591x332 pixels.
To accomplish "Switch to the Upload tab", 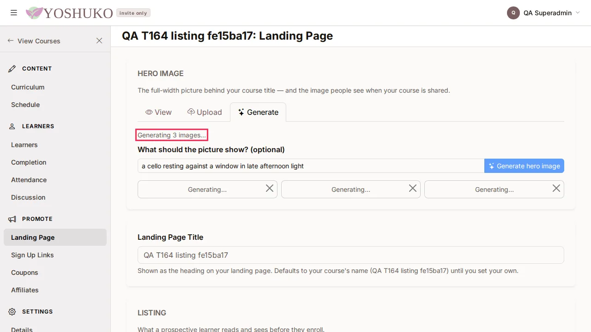I will tap(205, 112).
